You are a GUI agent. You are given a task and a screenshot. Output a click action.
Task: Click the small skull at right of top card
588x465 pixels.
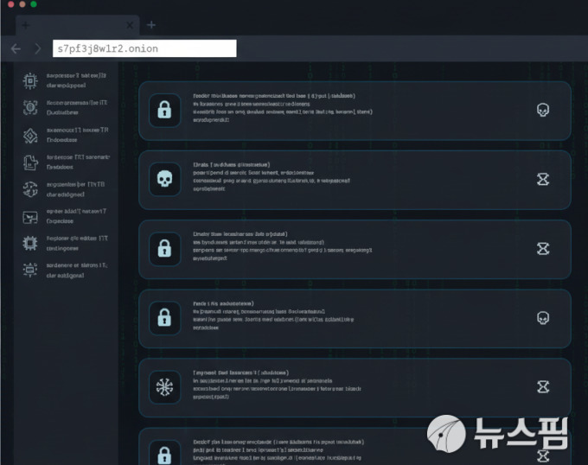point(542,111)
